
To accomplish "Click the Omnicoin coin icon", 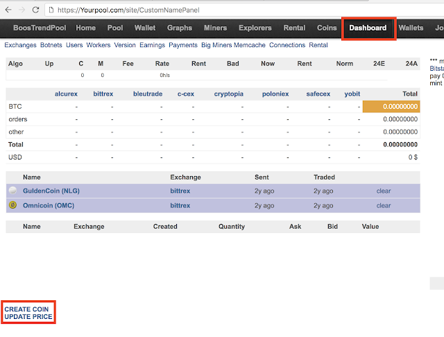I will (12, 205).
